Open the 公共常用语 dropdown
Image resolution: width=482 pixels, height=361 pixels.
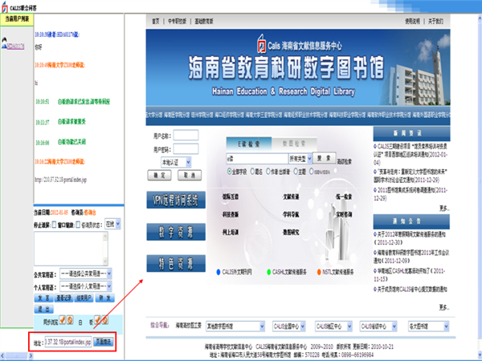tap(86, 274)
